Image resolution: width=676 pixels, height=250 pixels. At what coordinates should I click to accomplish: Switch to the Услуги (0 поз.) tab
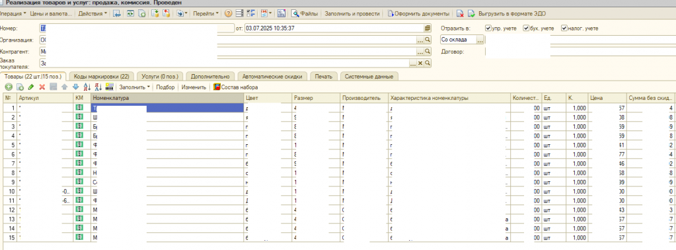coord(161,77)
